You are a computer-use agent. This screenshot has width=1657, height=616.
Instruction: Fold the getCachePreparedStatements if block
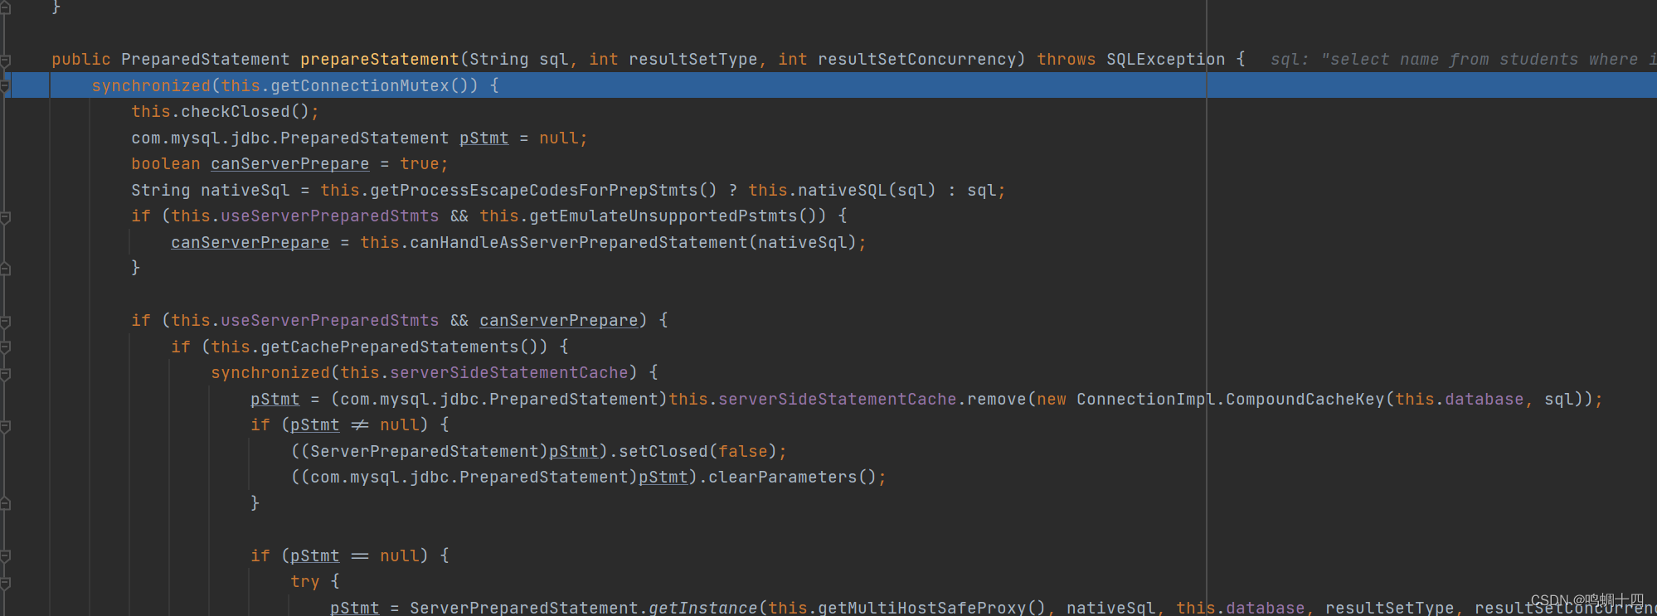[5, 347]
